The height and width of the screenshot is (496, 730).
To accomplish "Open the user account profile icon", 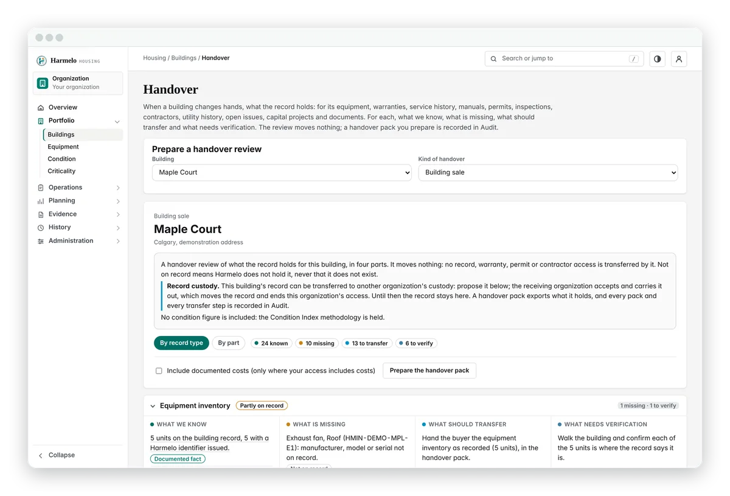I will tap(679, 59).
